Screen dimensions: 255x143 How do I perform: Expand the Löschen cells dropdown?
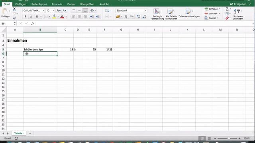tap(219, 14)
